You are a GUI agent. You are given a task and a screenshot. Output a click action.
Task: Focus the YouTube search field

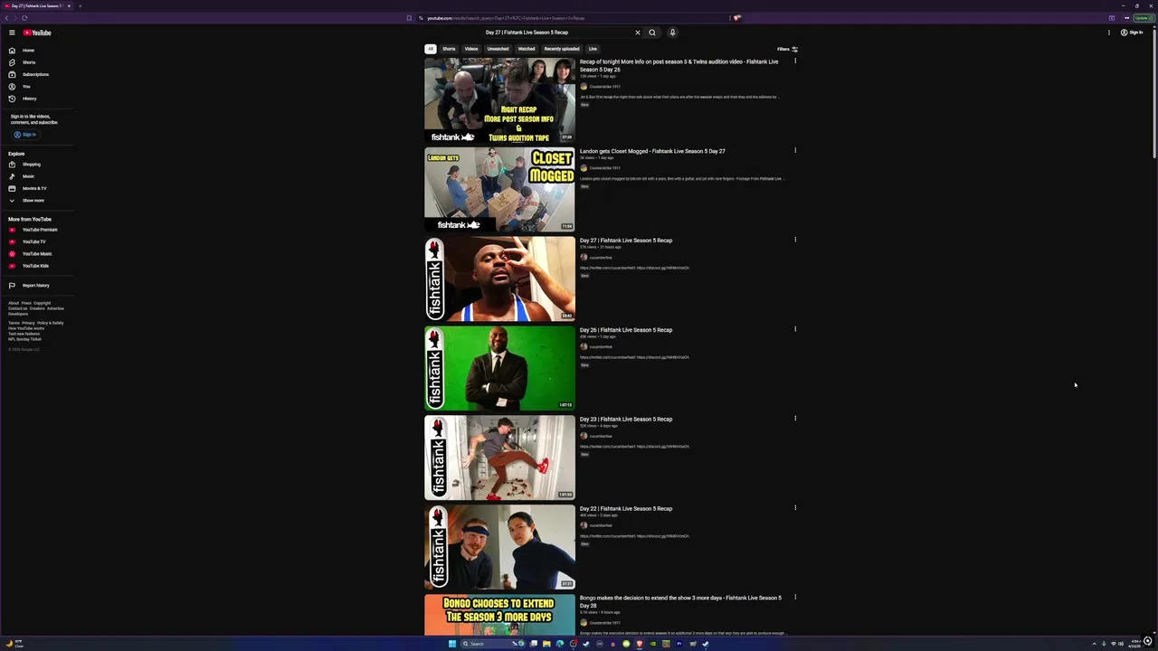pyautogui.click(x=556, y=33)
